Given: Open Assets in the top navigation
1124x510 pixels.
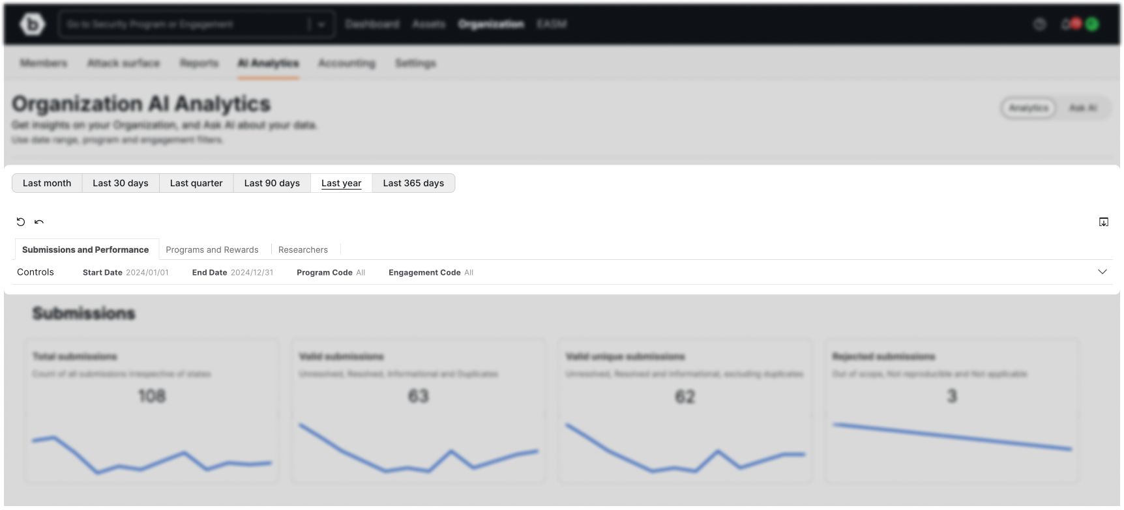Looking at the screenshot, I should coord(428,24).
